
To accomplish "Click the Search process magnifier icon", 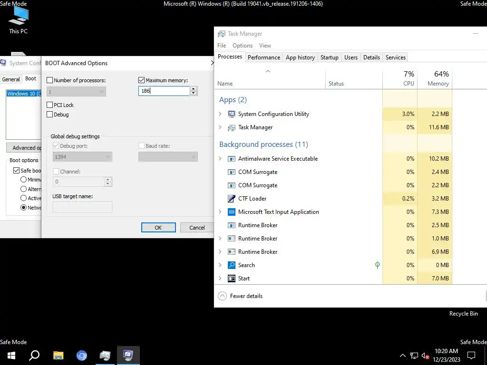I will click(232, 265).
